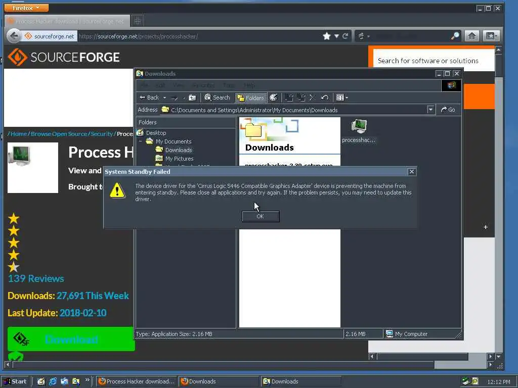Screen dimensions: 518x388
Task: Click the Process Hacker project thumbnail image
Action: [x=33, y=168]
